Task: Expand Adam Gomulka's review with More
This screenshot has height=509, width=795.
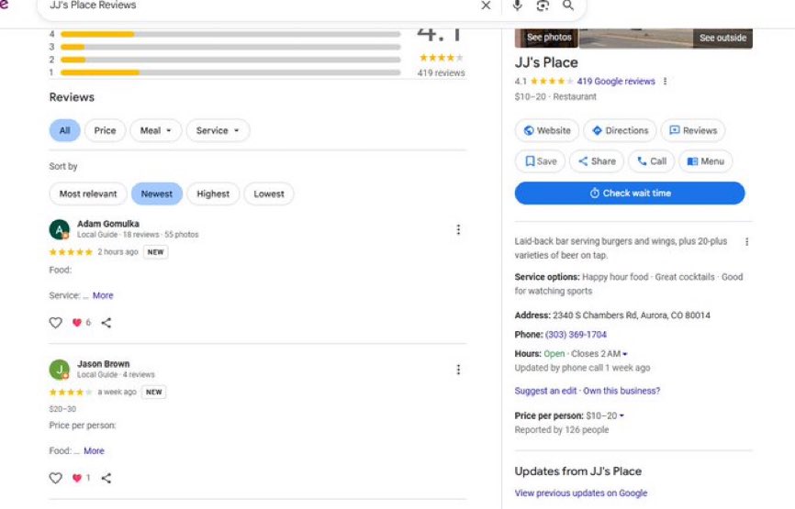Action: click(x=103, y=295)
